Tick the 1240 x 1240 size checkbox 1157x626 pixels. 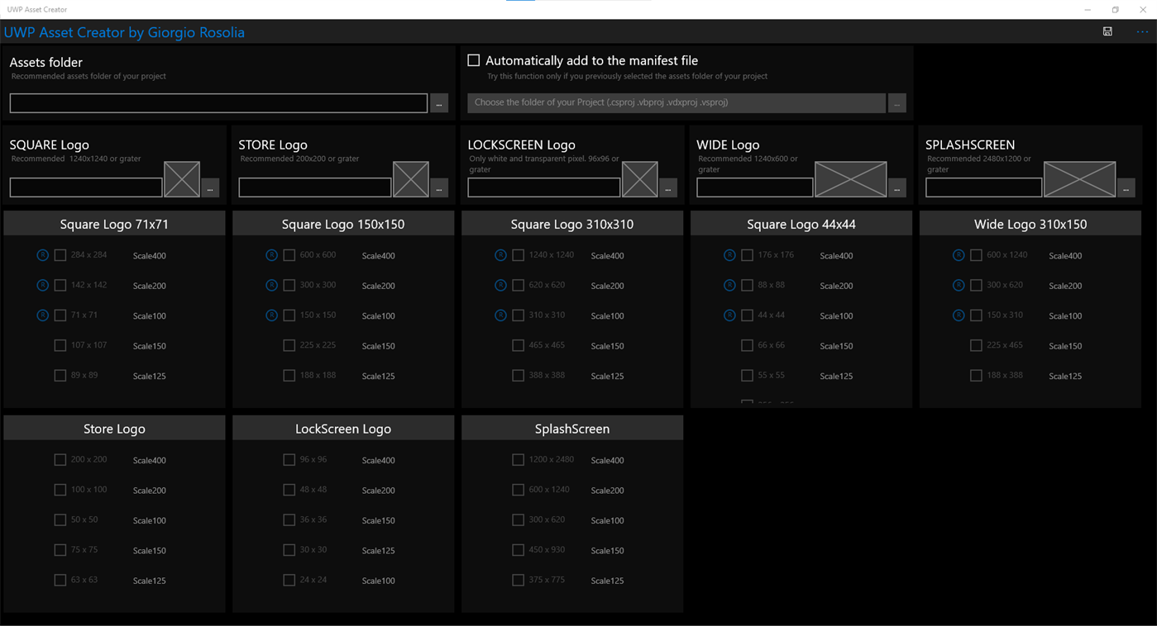click(519, 255)
